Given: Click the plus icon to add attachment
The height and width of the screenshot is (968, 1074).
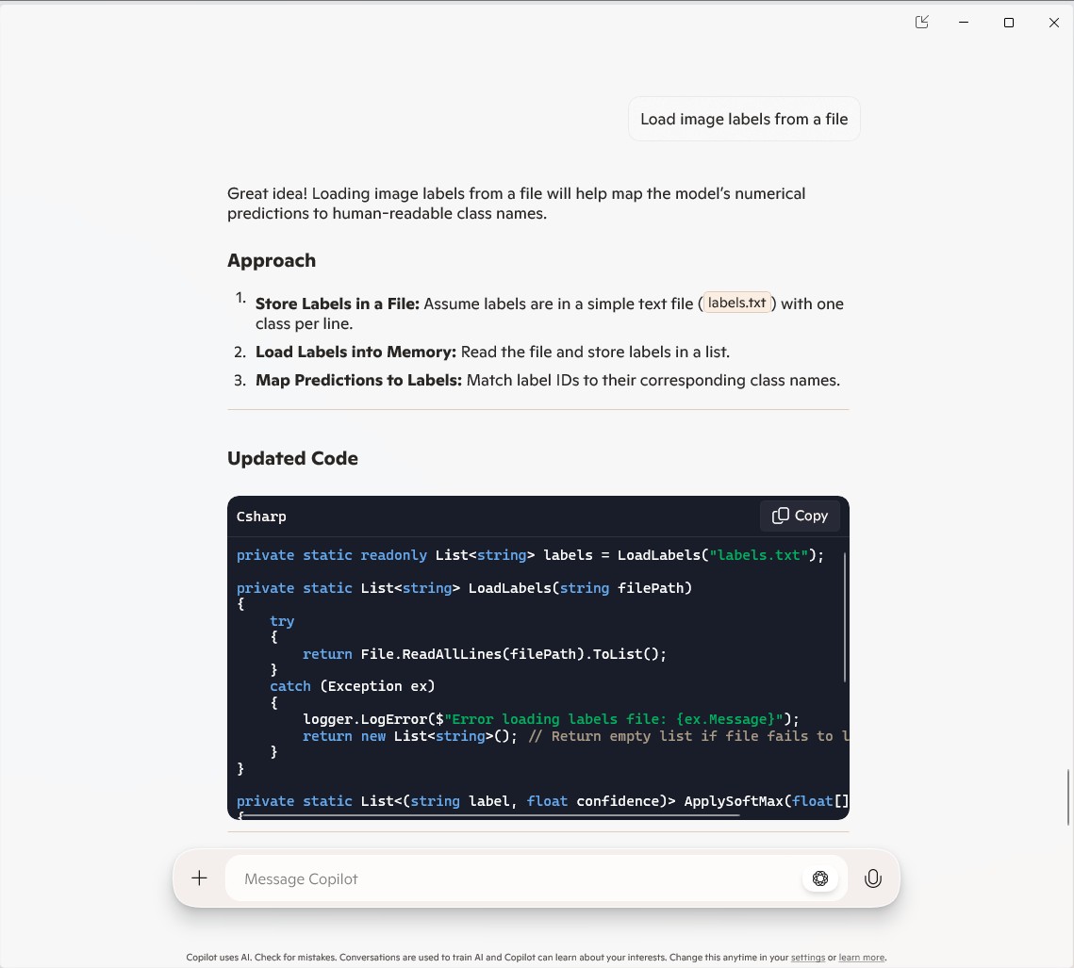Looking at the screenshot, I should pyautogui.click(x=199, y=878).
